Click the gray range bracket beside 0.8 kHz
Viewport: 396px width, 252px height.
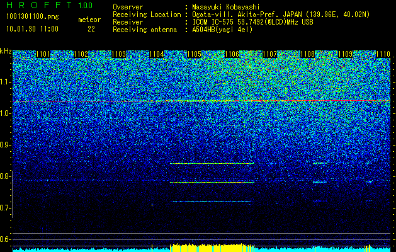pos(13,194)
